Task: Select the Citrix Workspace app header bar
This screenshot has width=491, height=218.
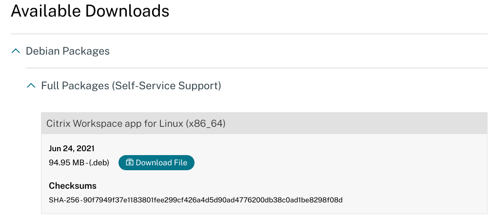Action: click(x=263, y=123)
